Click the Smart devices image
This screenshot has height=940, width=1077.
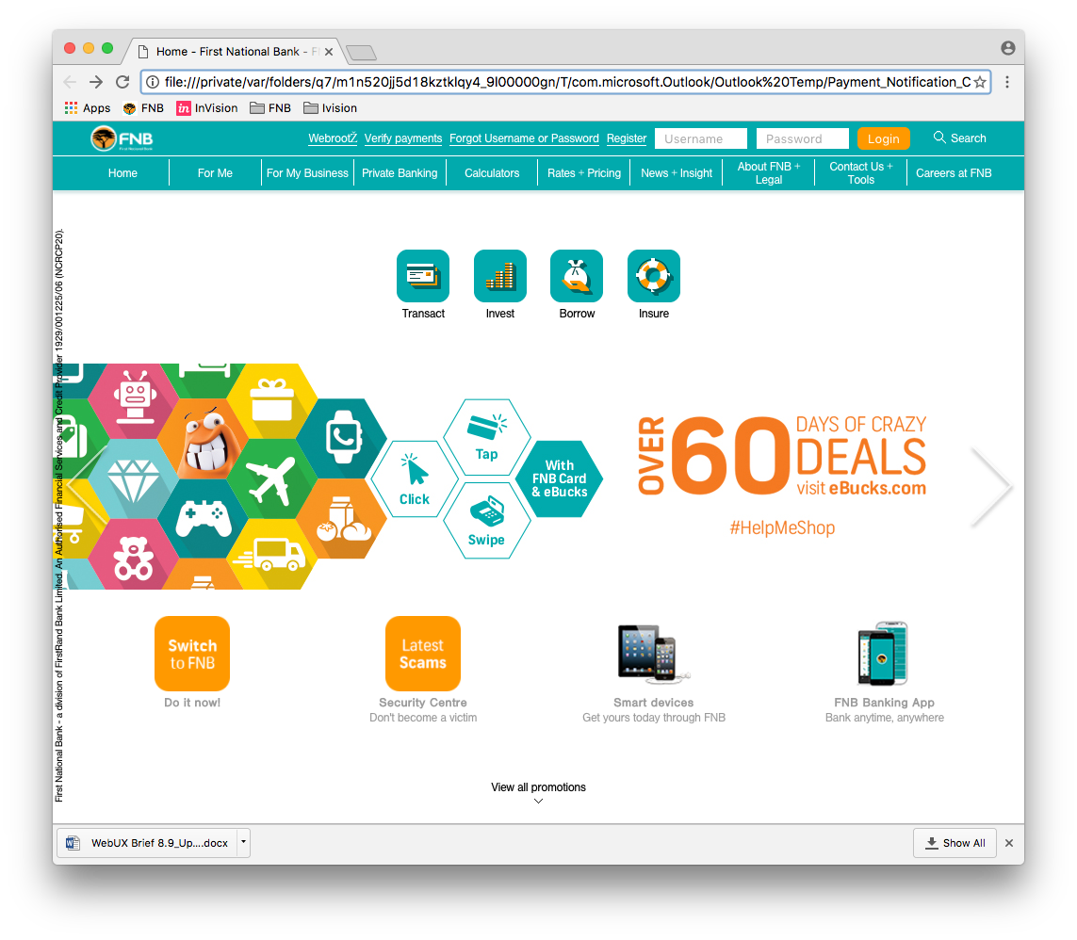653,653
